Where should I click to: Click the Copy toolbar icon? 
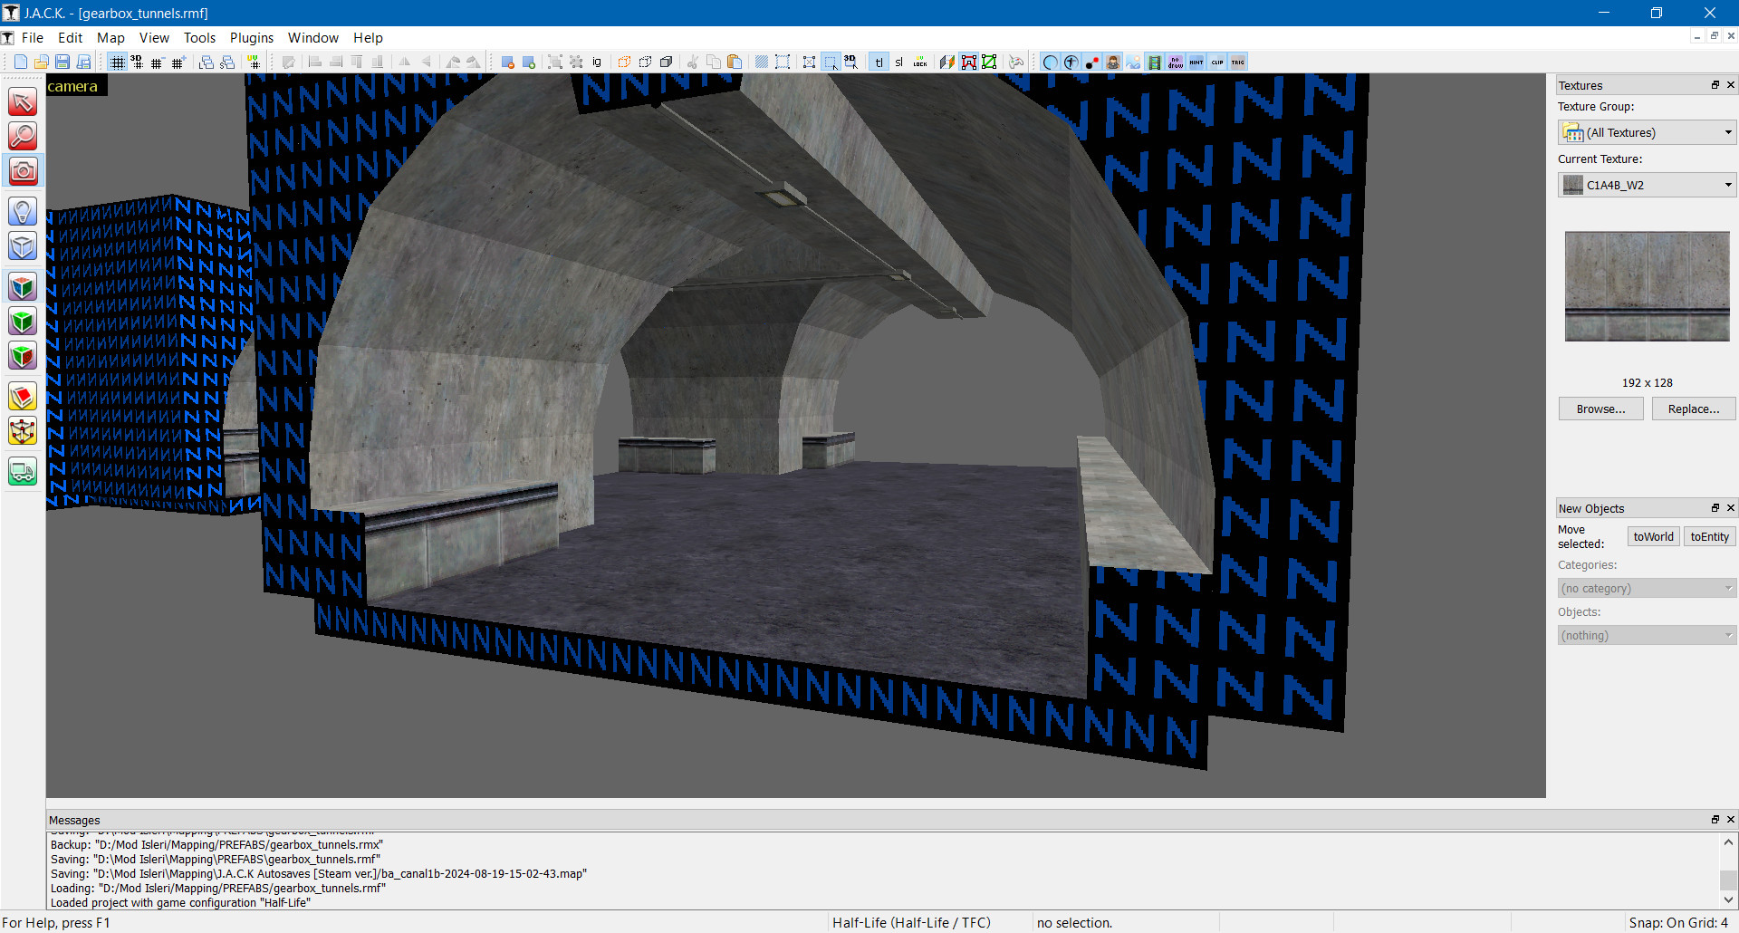point(714,62)
